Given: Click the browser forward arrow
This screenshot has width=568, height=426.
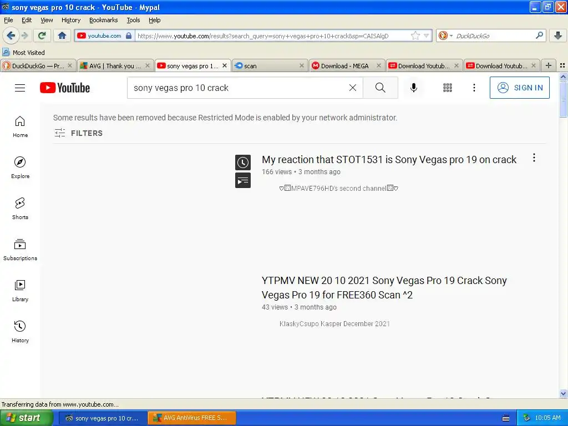Looking at the screenshot, I should click(x=24, y=35).
